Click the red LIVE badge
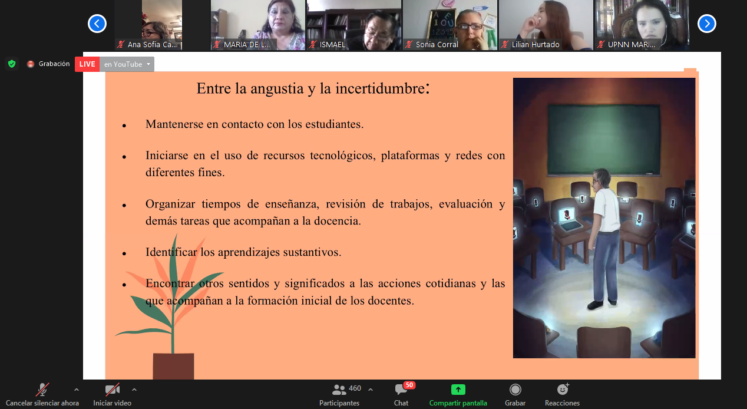This screenshot has width=747, height=409. 87,64
